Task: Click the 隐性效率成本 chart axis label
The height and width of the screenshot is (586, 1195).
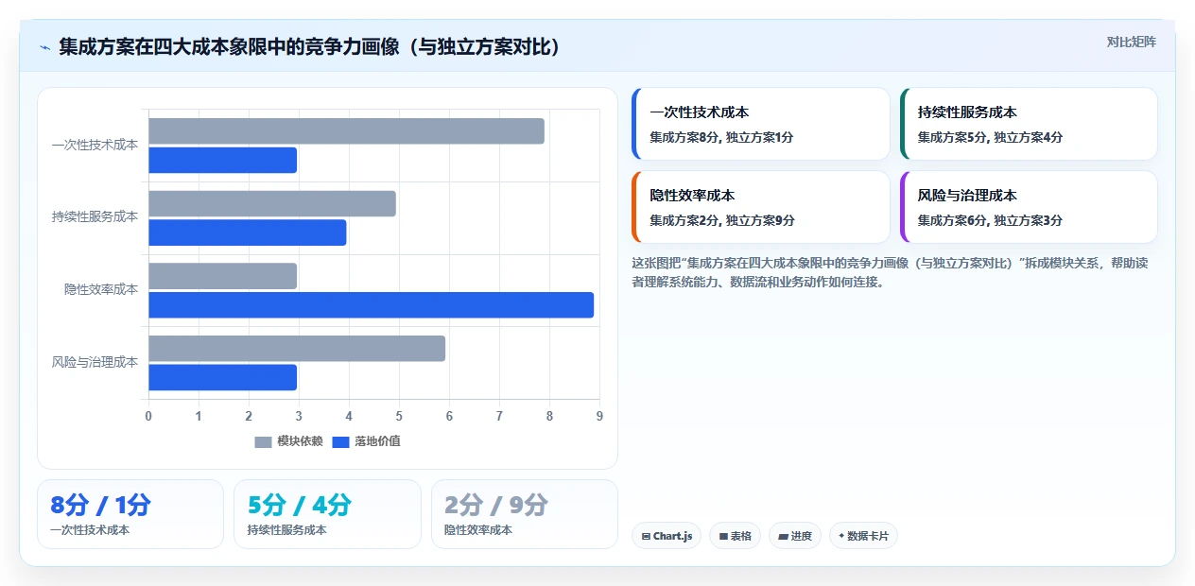Action: pyautogui.click(x=101, y=289)
